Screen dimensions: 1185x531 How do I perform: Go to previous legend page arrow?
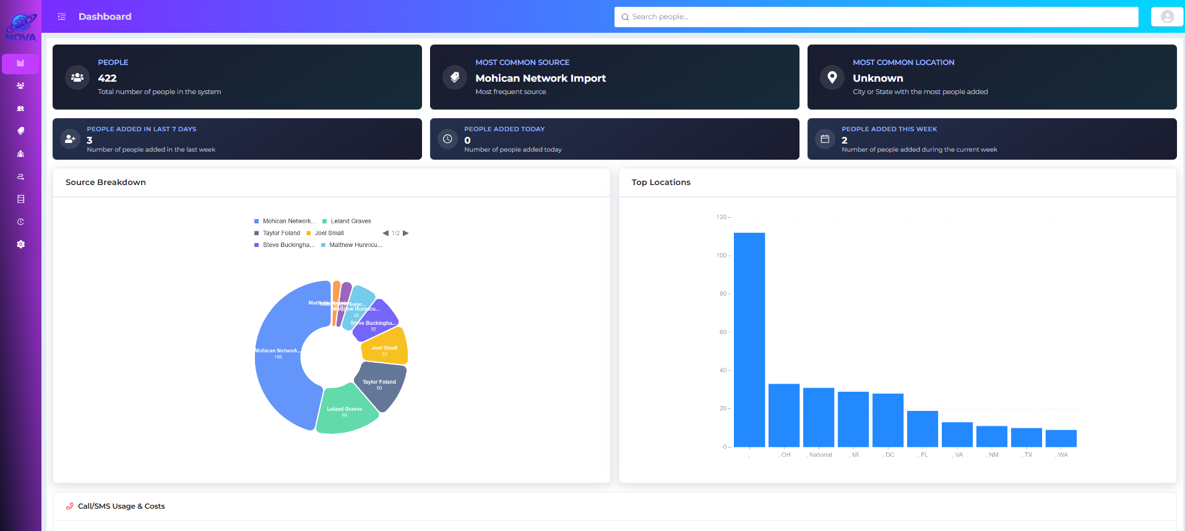click(385, 233)
